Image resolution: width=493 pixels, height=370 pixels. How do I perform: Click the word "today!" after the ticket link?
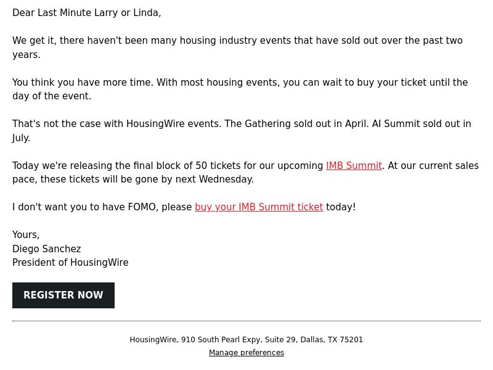tap(341, 207)
